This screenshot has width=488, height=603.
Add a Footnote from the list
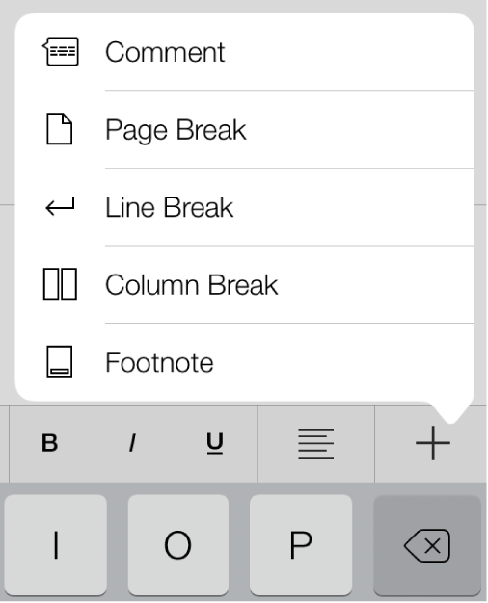coord(244,362)
